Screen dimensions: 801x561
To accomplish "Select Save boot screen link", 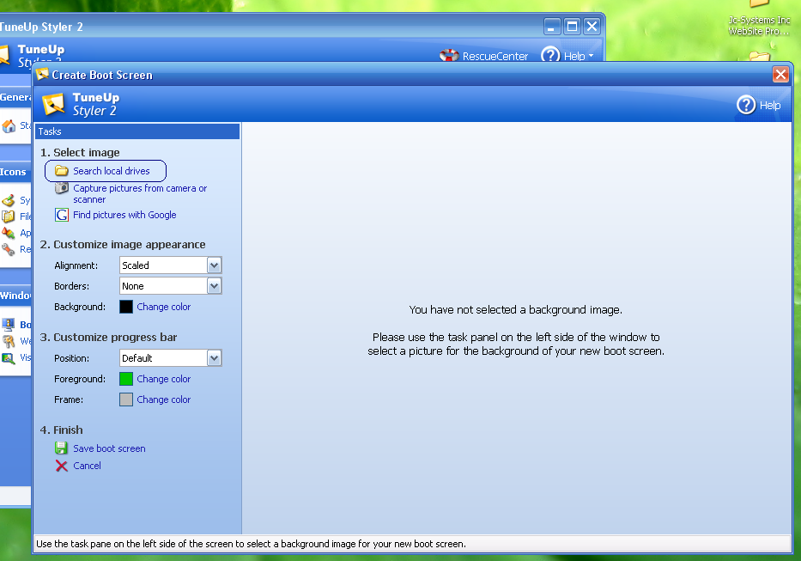I will click(109, 448).
